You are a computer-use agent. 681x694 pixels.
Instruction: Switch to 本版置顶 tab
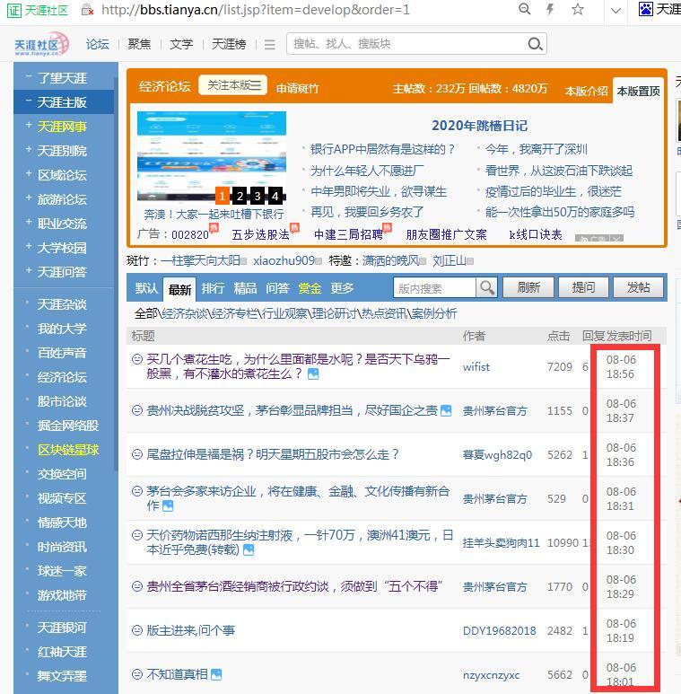click(x=638, y=92)
